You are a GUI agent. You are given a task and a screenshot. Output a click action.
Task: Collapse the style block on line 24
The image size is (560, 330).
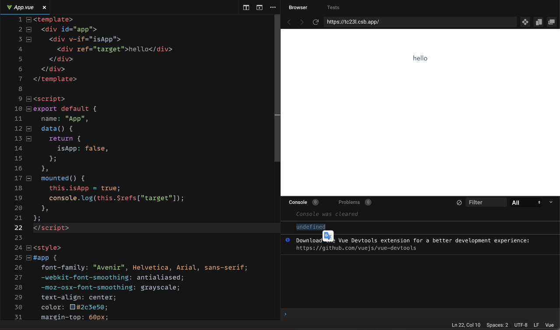pyautogui.click(x=29, y=247)
